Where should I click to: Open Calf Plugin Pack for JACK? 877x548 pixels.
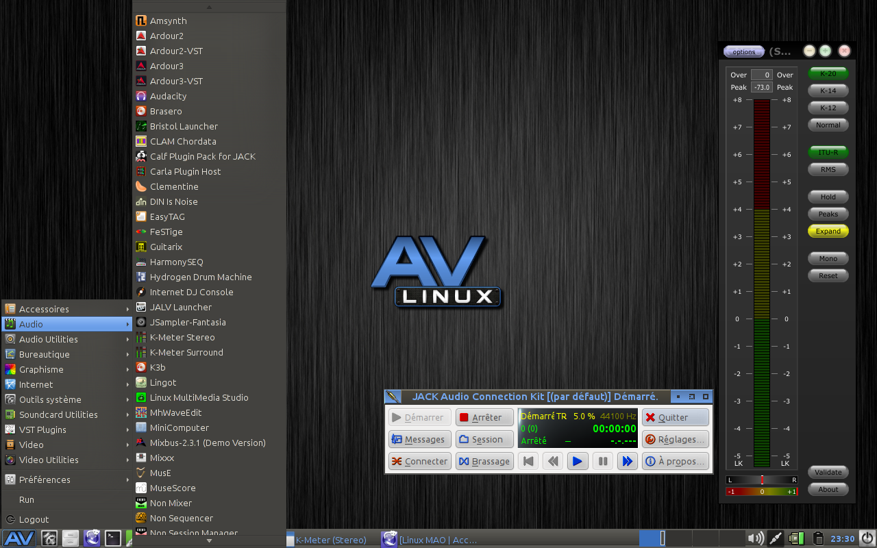209,156
